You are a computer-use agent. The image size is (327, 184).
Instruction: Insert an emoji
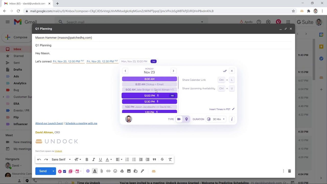pyautogui.click(x=115, y=171)
